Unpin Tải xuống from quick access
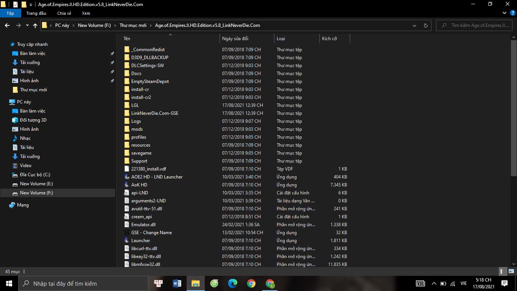This screenshot has width=517, height=291. coord(112,63)
